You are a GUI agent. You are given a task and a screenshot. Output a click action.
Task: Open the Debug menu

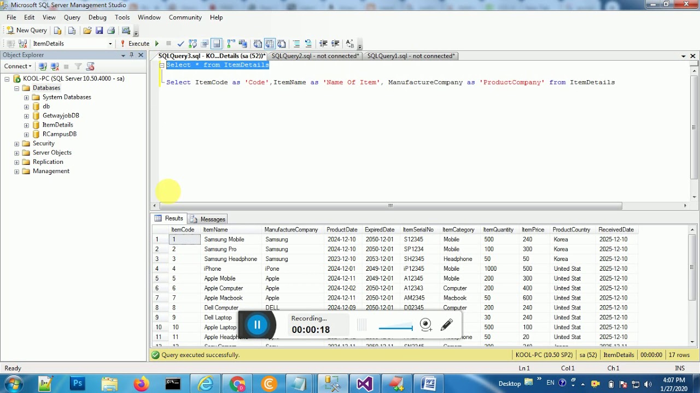pyautogui.click(x=97, y=17)
